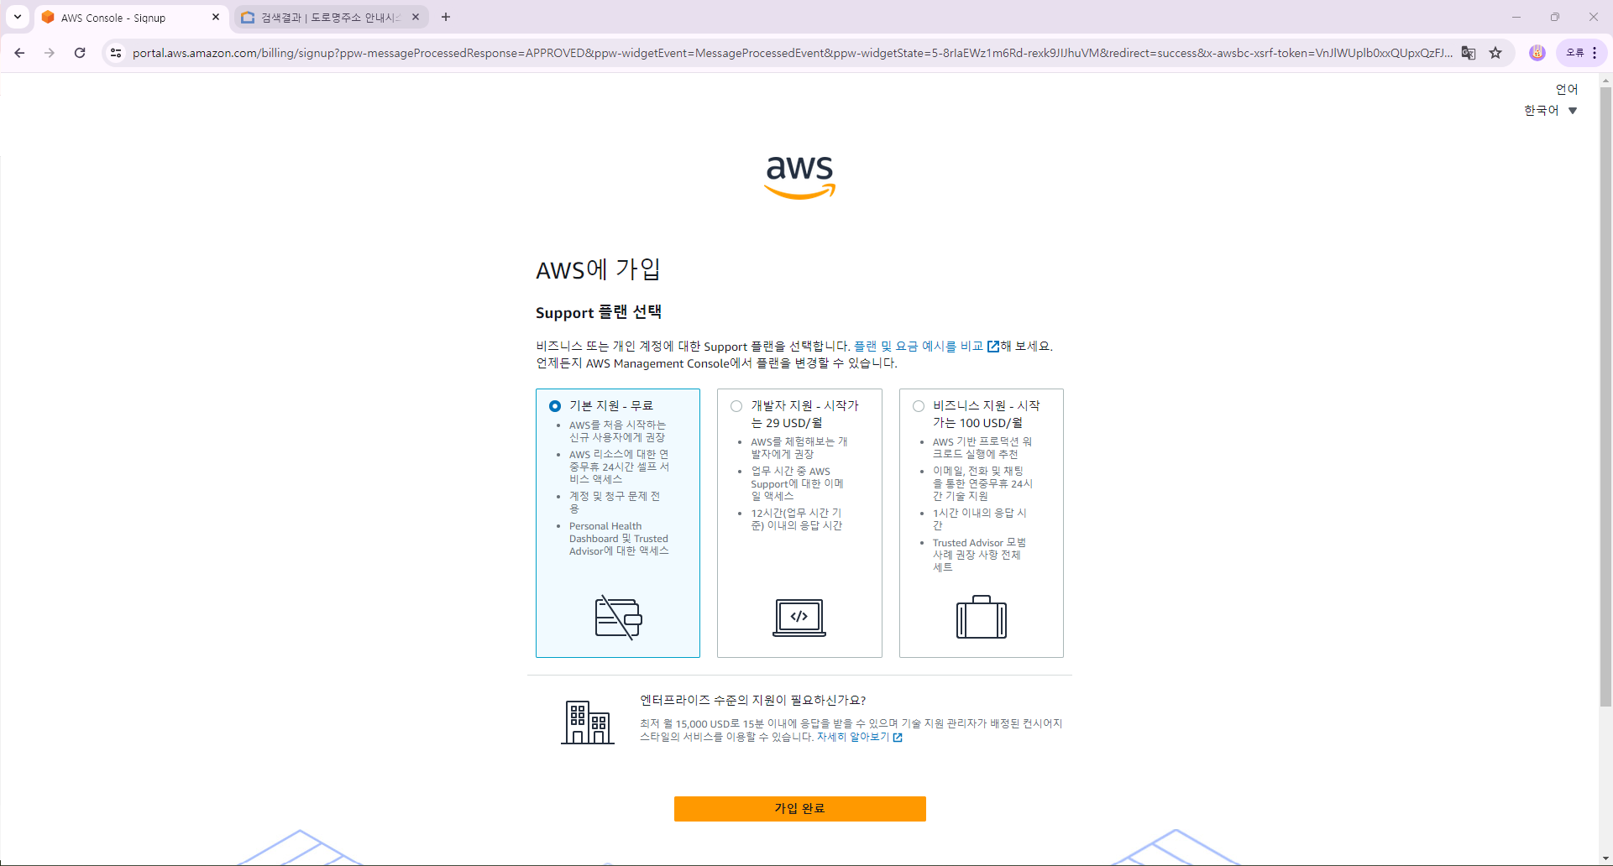1613x866 pixels.
Task: Click the address bar URL
Action: pos(792,53)
